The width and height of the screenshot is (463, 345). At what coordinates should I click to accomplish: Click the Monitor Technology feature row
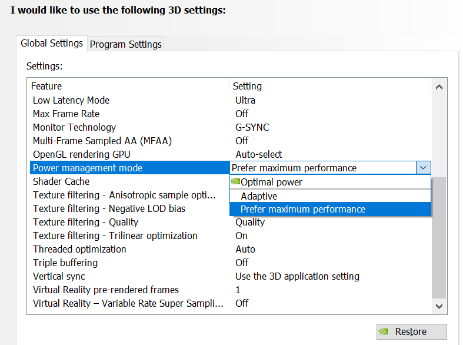coord(74,127)
